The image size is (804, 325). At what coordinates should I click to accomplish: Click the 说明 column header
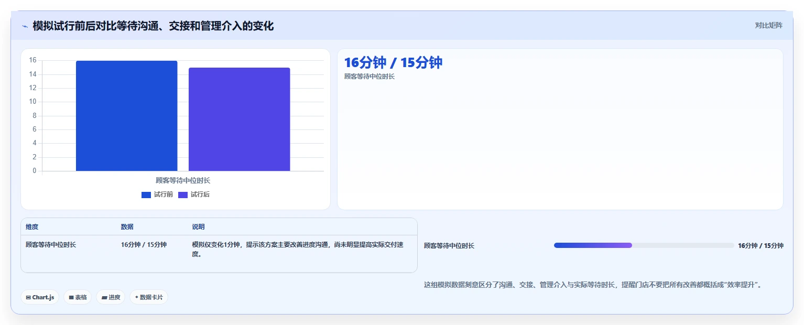point(198,227)
